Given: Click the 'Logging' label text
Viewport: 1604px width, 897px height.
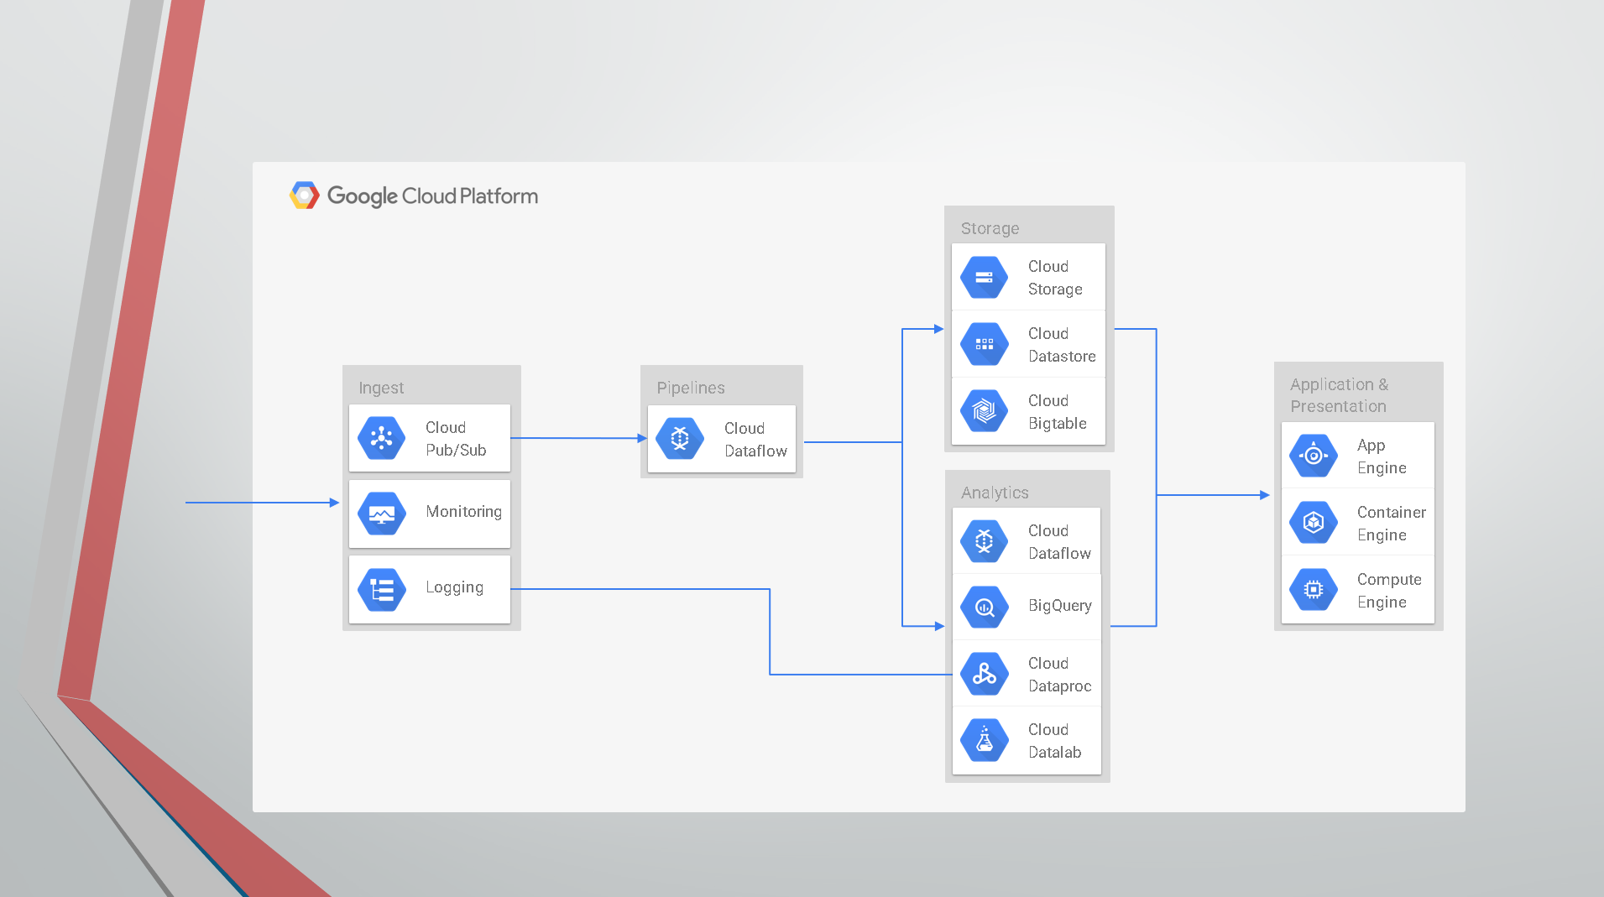Looking at the screenshot, I should [x=454, y=587].
